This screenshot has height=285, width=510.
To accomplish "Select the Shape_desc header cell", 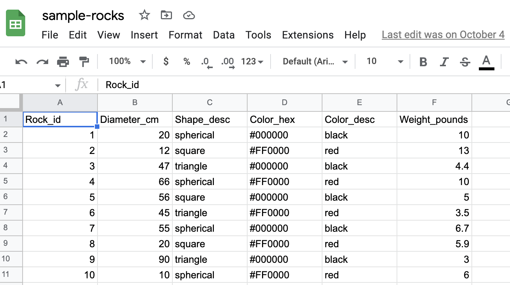I will pos(210,119).
